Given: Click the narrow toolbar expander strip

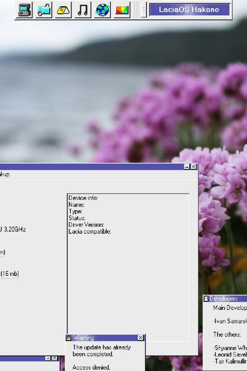Looking at the screenshot, I should pos(144,10).
